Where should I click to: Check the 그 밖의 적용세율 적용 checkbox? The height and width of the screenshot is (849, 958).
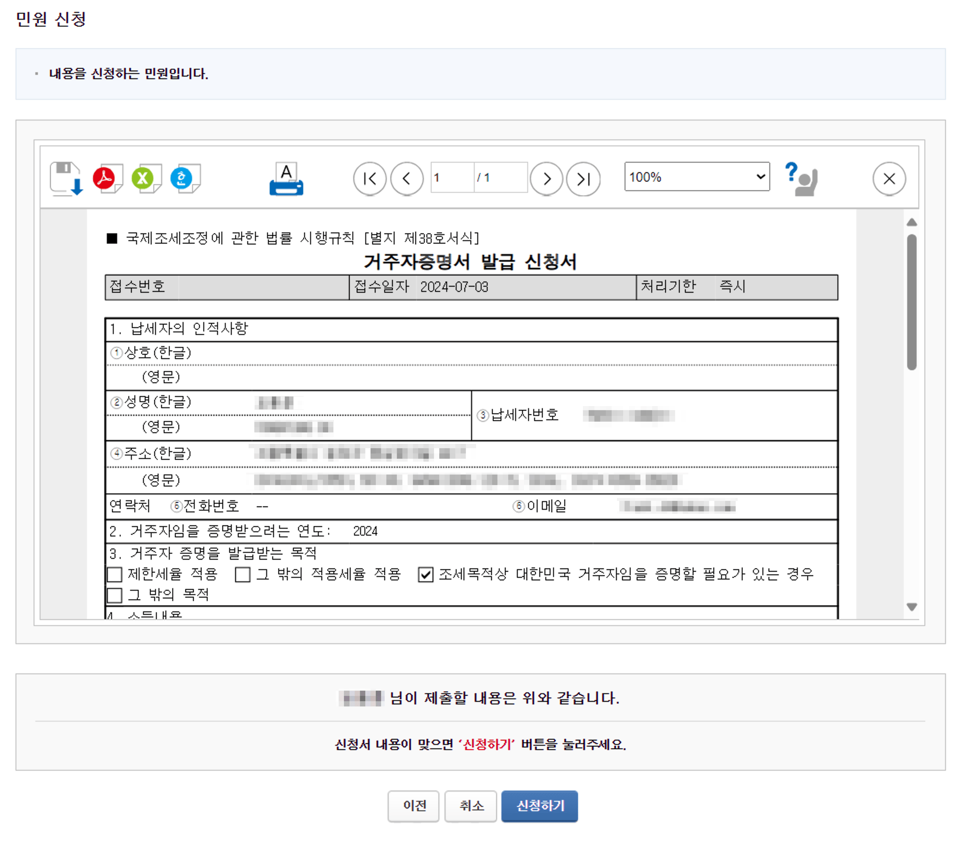(243, 574)
